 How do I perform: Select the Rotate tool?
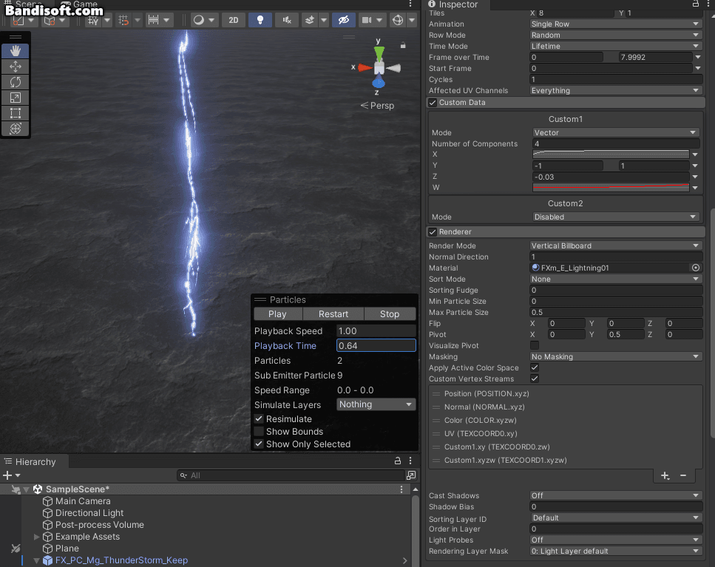16,82
